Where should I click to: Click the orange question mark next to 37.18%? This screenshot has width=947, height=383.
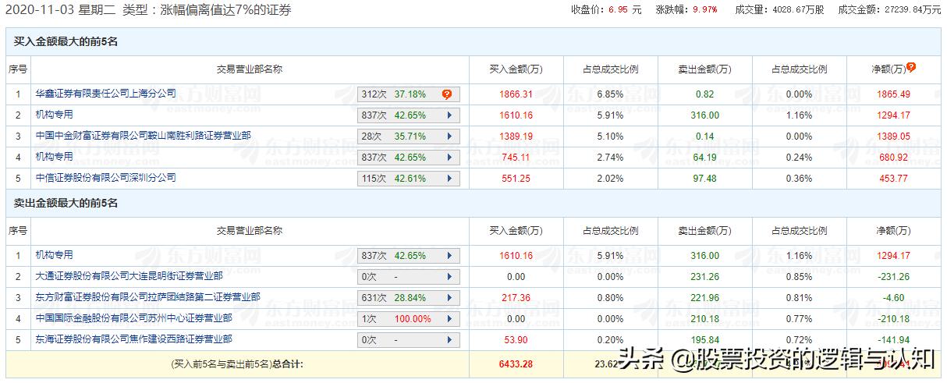tap(447, 94)
